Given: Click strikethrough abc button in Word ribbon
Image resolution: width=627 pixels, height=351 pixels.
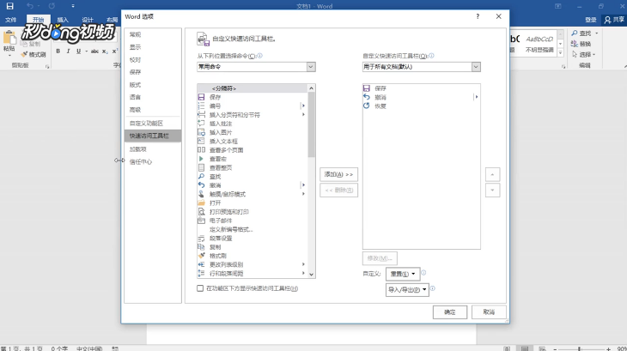Looking at the screenshot, I should point(94,51).
